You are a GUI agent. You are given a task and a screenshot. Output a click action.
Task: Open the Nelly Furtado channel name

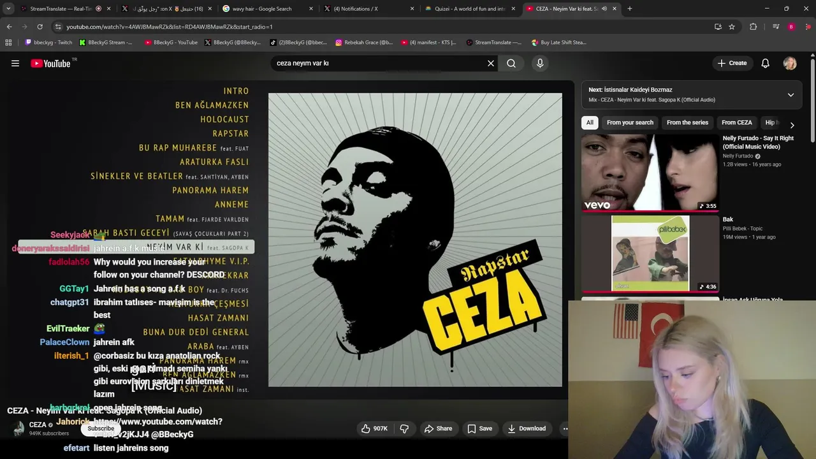coord(738,156)
